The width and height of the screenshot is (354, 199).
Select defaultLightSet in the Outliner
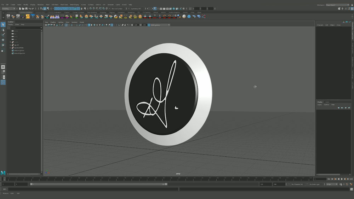19,51
